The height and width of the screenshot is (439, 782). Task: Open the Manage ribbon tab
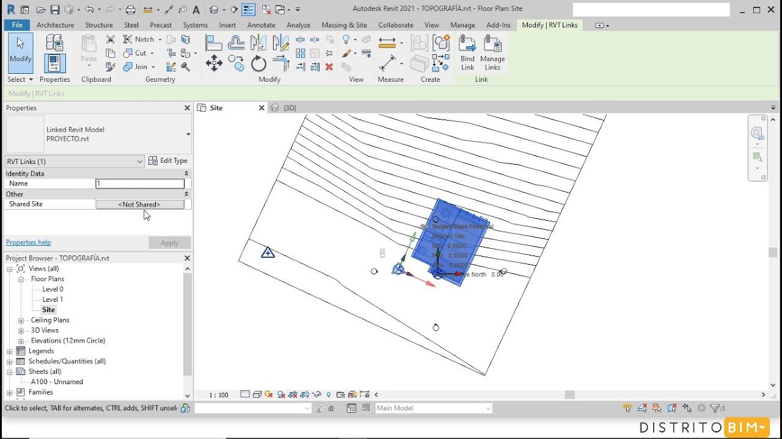(x=462, y=25)
